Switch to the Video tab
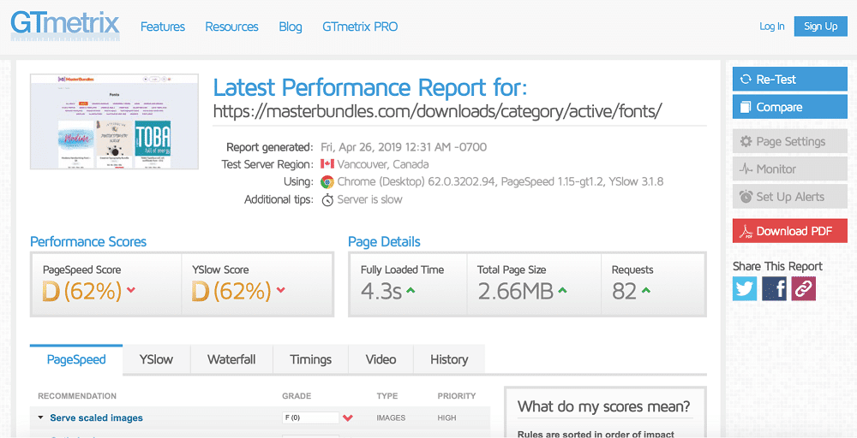Screen dimensions: 857x438 point(381,359)
